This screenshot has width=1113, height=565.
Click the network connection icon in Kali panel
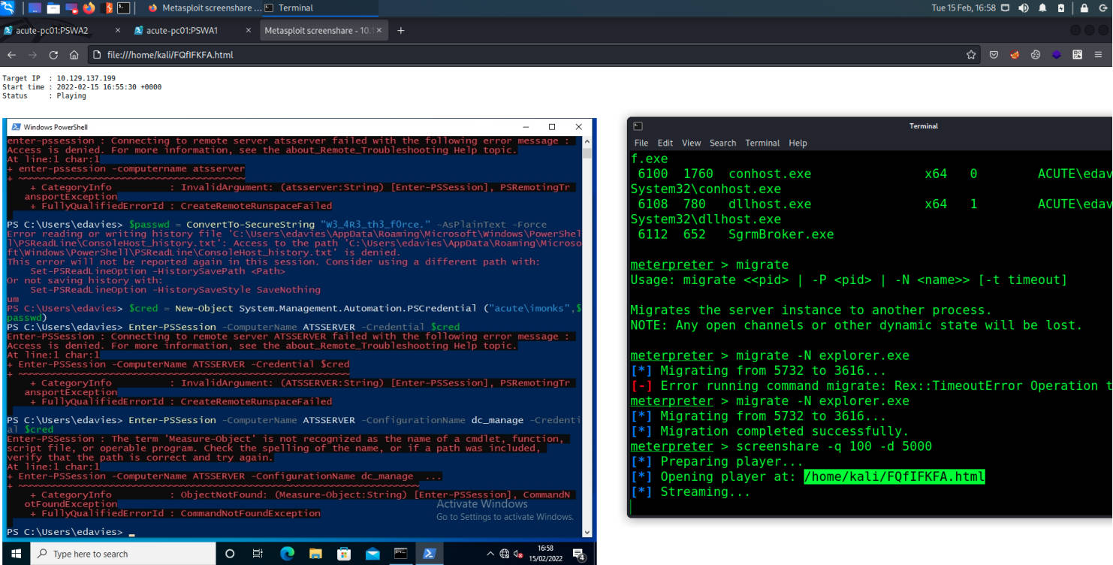pyautogui.click(x=1005, y=8)
